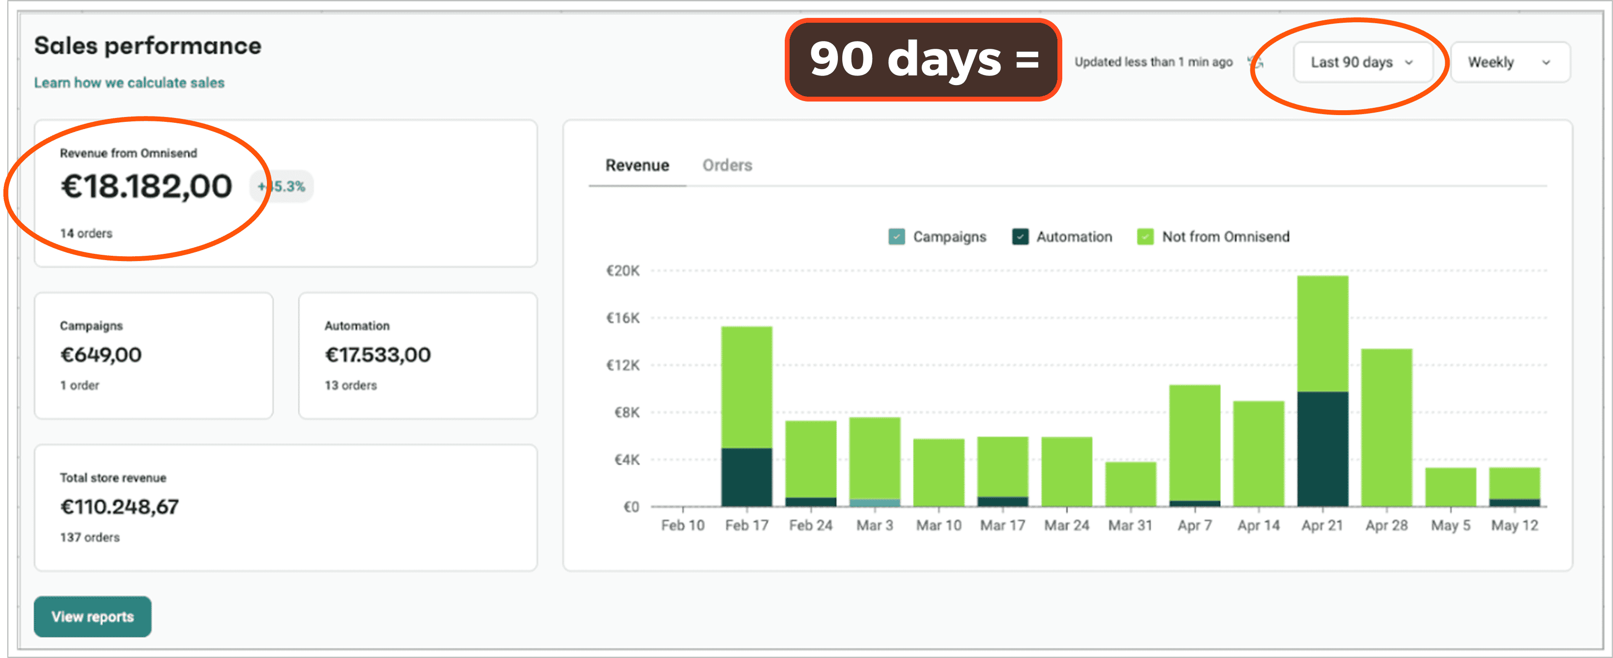Click chevron arrow in Weekly selector
This screenshot has height=658, width=1613.
click(1545, 62)
